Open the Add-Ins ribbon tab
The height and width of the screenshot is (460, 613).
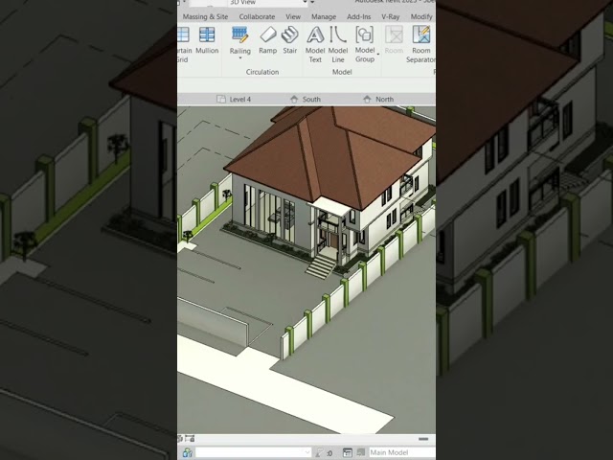(x=358, y=17)
